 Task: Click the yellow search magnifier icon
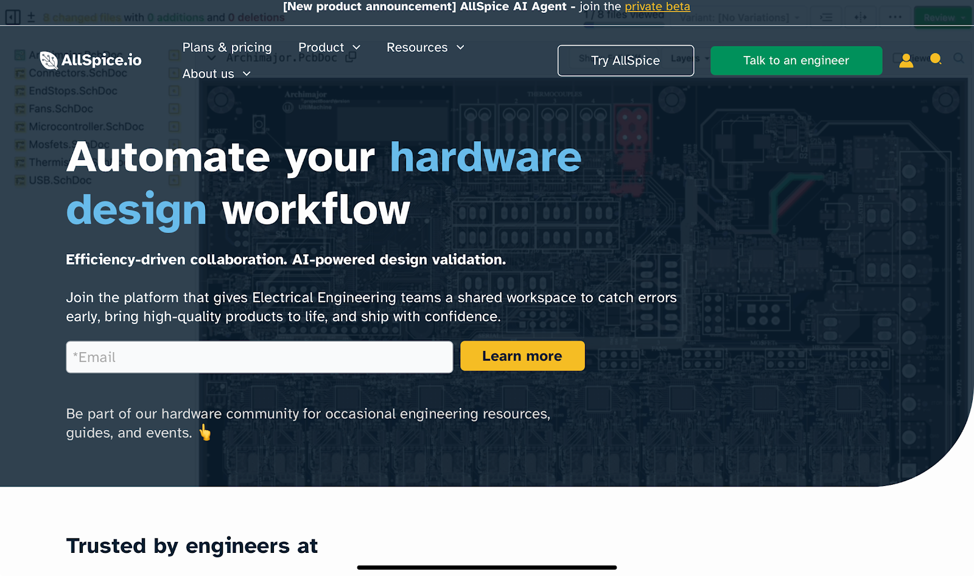pos(936,59)
